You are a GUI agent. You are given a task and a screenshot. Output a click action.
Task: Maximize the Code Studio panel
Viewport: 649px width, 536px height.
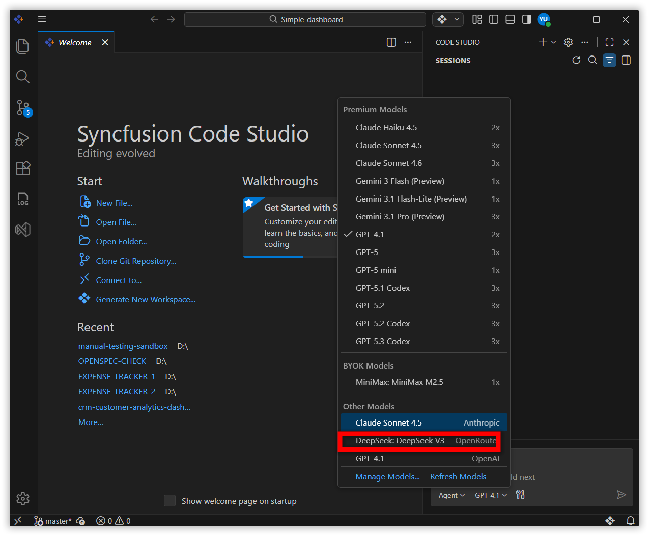pyautogui.click(x=609, y=42)
